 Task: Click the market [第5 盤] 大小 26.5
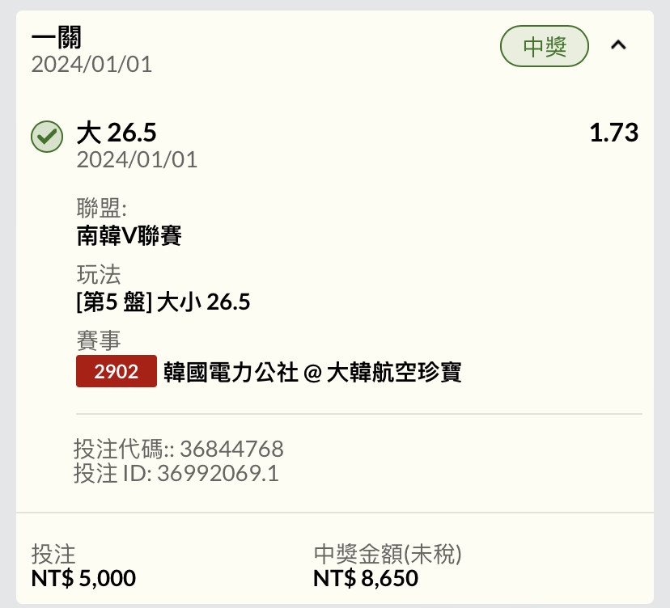pyautogui.click(x=163, y=302)
